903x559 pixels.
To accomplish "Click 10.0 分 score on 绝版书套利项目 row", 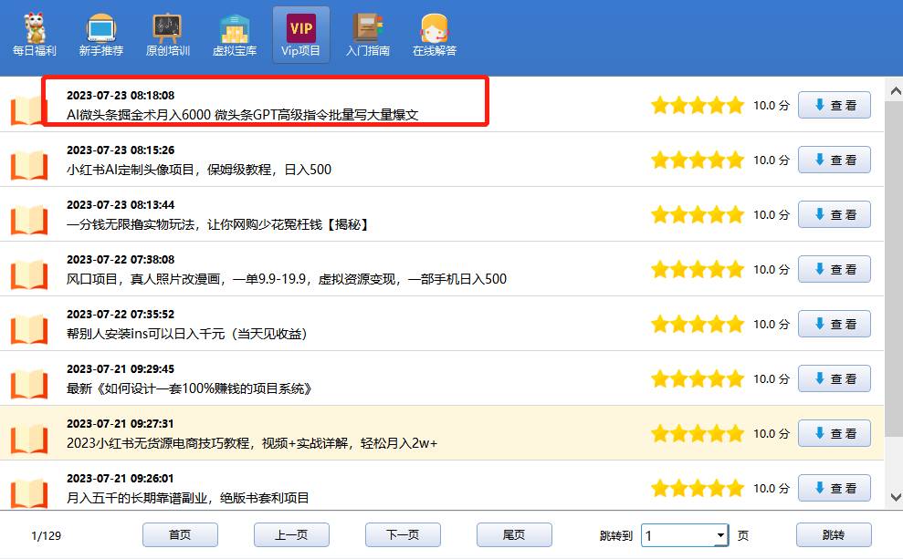I will tap(772, 488).
